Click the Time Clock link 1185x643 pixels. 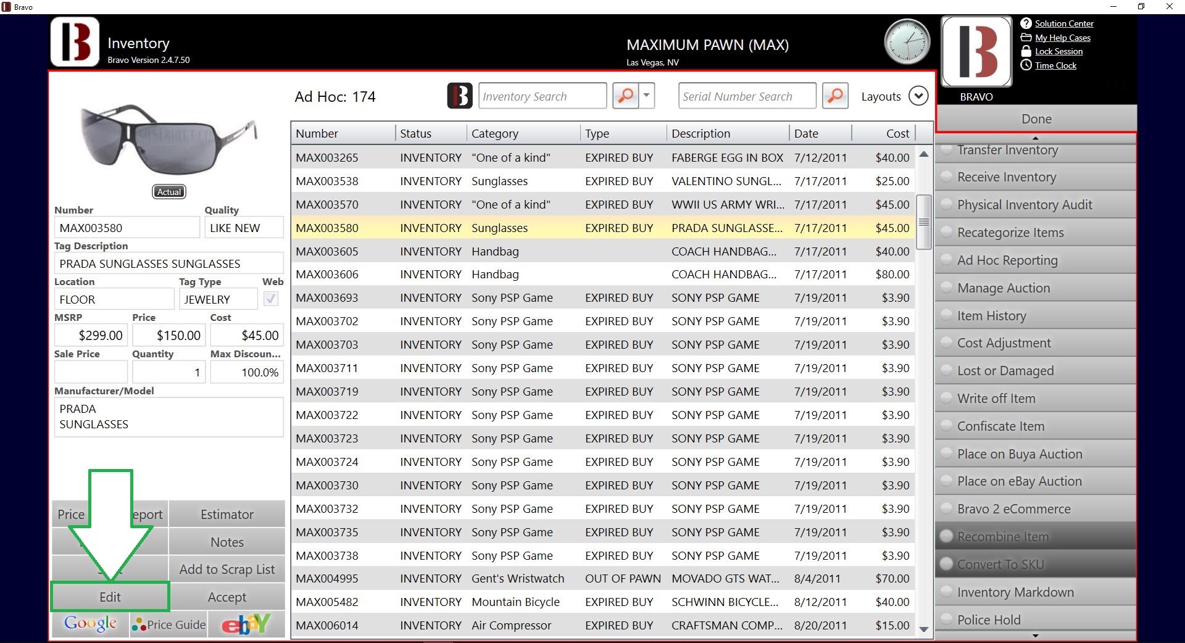tap(1055, 65)
